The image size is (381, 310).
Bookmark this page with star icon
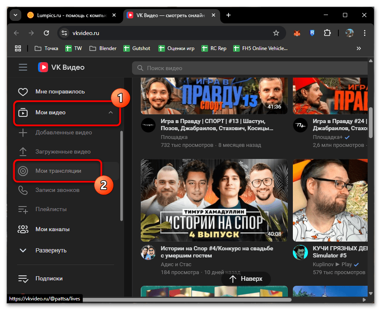[x=276, y=33]
